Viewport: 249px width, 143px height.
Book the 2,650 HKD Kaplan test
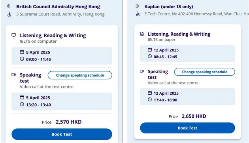tap(187, 128)
